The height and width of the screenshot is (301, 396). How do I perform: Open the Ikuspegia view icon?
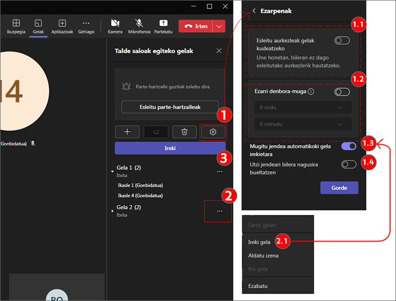[16, 23]
